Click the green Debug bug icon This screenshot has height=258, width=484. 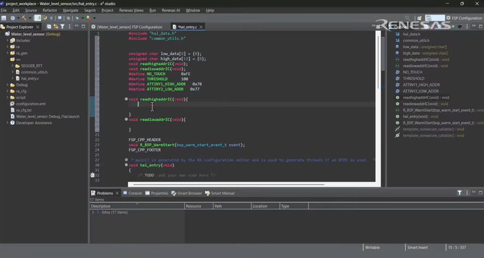point(77,18)
